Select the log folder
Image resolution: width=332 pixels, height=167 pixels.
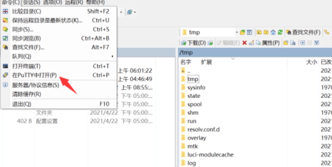pyautogui.click(x=255, y=163)
